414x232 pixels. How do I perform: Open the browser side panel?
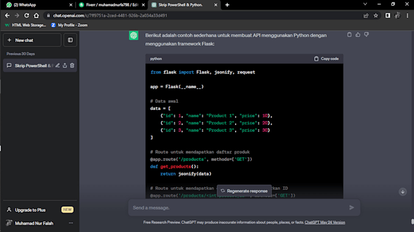388,16
